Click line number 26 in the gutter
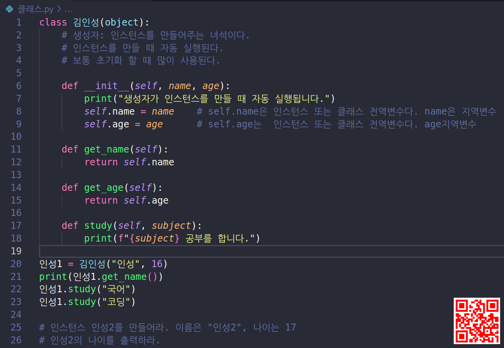This screenshot has height=348, width=504. point(16,340)
